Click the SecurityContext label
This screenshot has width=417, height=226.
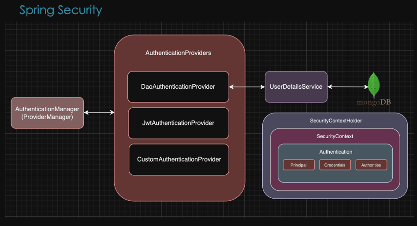coord(335,136)
